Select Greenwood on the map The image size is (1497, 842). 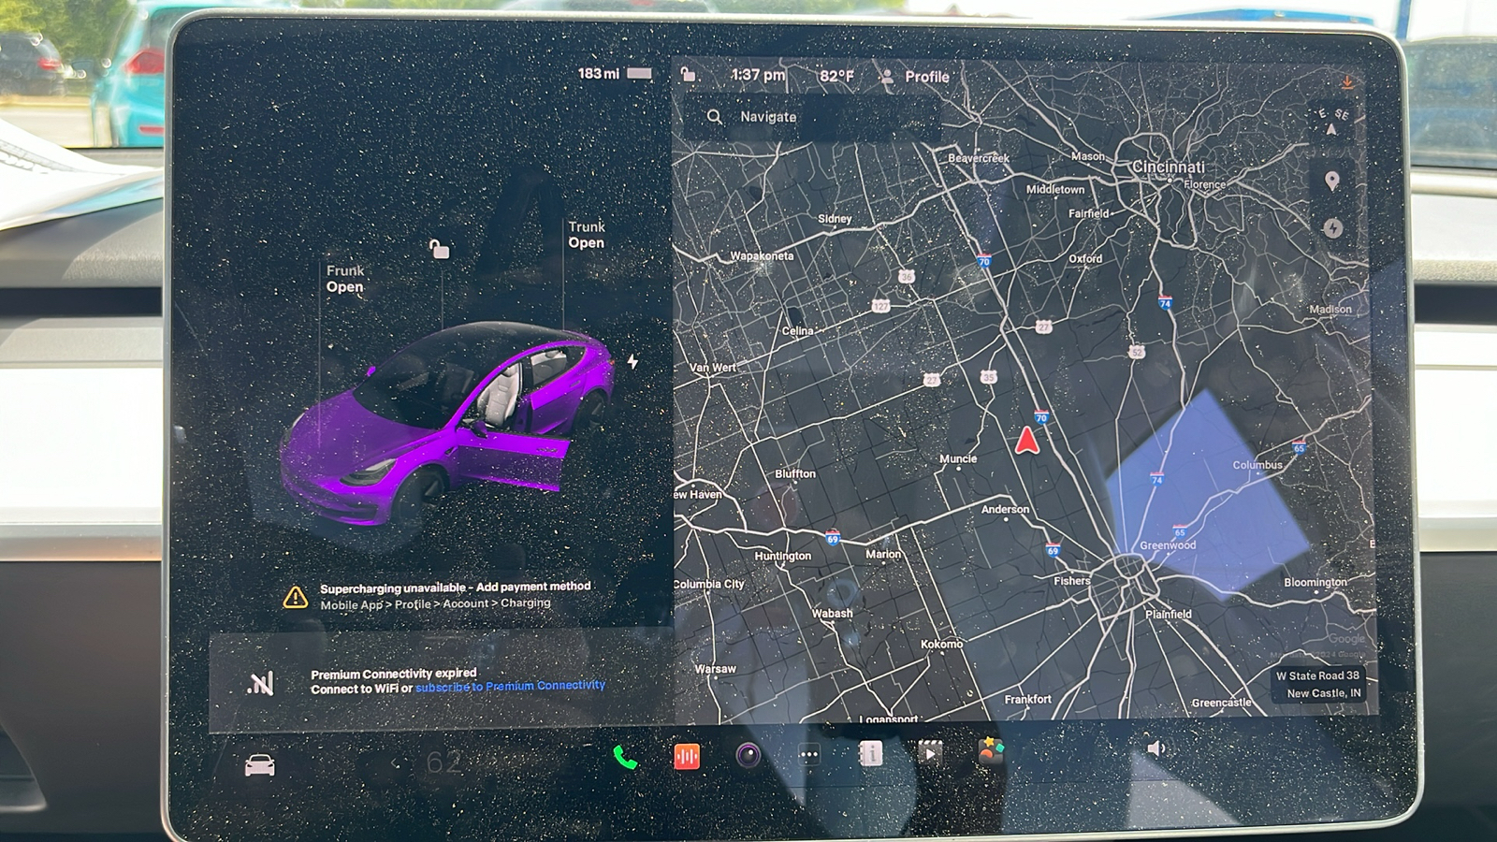(1168, 544)
